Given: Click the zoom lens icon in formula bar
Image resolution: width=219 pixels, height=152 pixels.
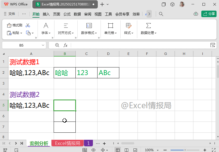Looking at the screenshot, I should pos(57,45).
